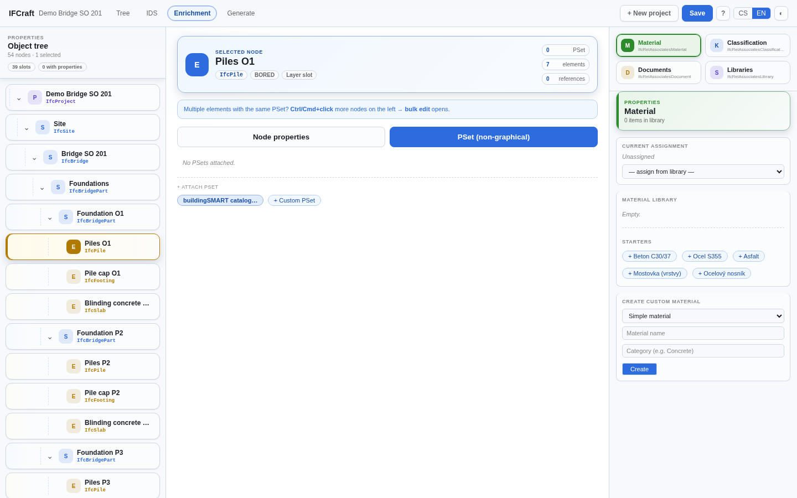Open the assign from library dropdown
This screenshot has width=797, height=498.
703,172
